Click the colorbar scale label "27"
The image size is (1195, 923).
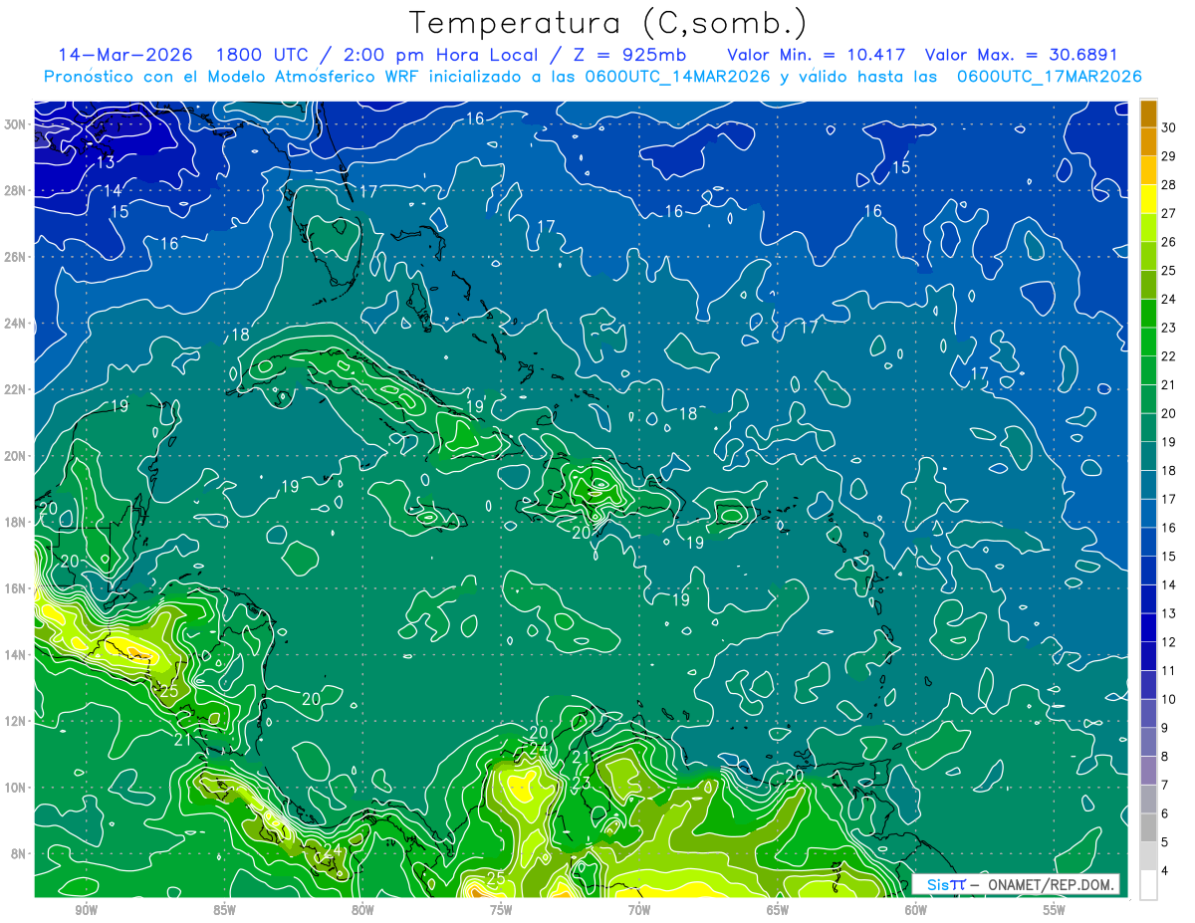(x=1169, y=213)
